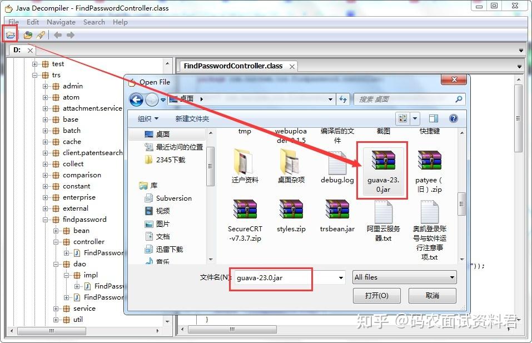Select the enterprise package
The height and width of the screenshot is (343, 532).
(79, 197)
